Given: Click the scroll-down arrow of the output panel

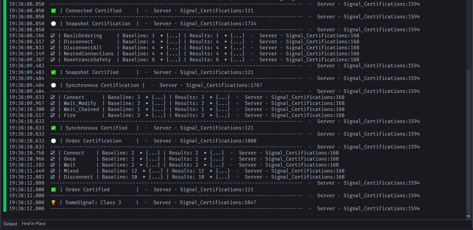Looking at the screenshot, I should coord(468,216).
